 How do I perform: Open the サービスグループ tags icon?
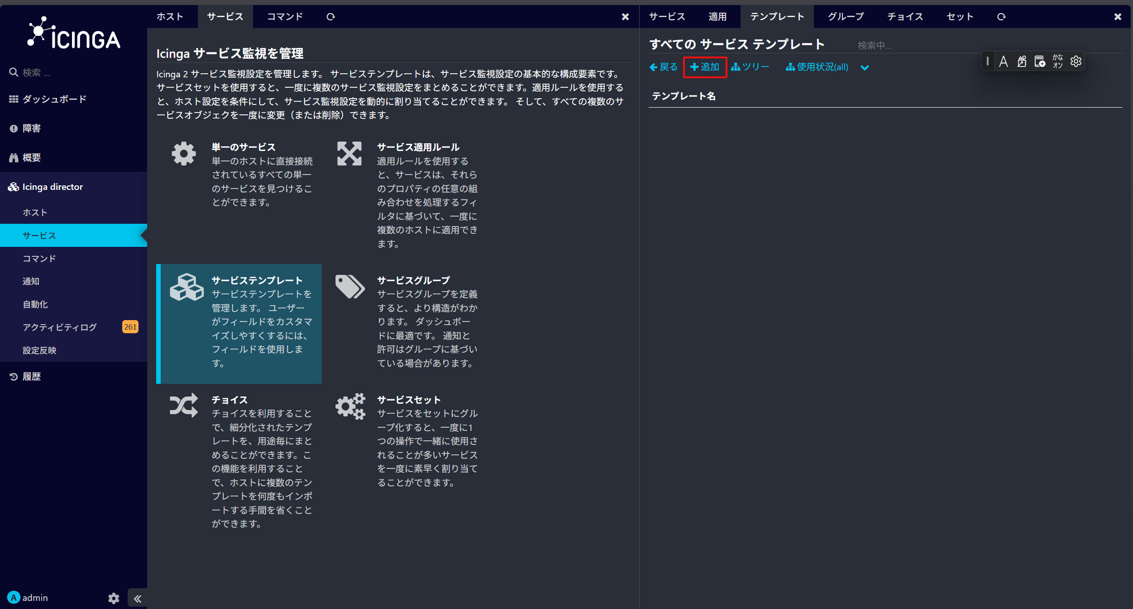click(x=349, y=287)
